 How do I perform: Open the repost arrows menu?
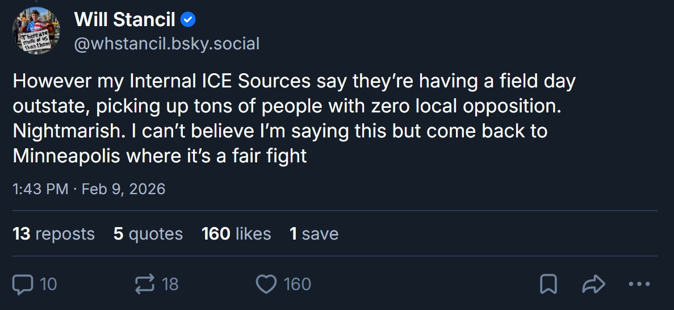pos(145,284)
